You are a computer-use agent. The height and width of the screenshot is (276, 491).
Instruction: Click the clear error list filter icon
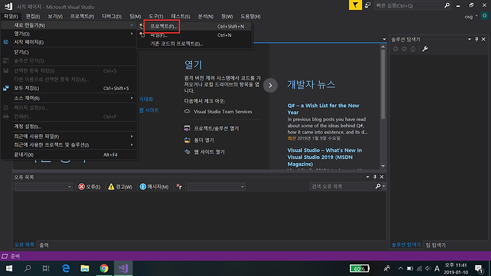tap(179, 187)
